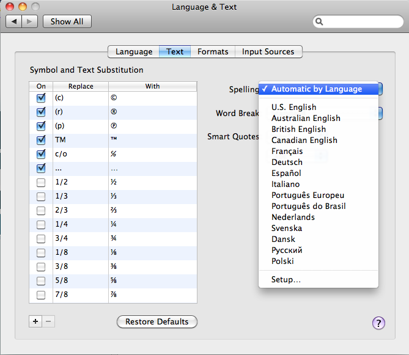Screen dimensions: 409x355
Task: Disable the TM trademark substitution checkbox
Action: point(41,140)
